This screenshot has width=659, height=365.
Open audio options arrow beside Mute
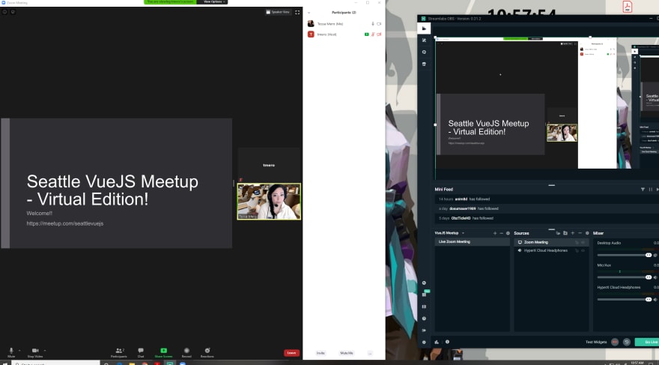click(19, 350)
